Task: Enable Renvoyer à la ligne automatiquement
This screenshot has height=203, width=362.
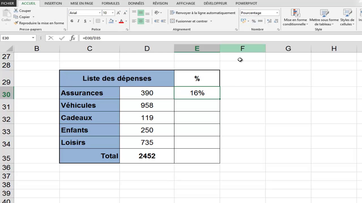Action: [203, 13]
